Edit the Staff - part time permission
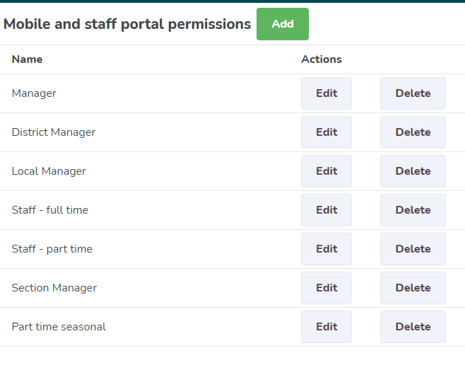This screenshot has height=370, width=465. pyautogui.click(x=326, y=249)
